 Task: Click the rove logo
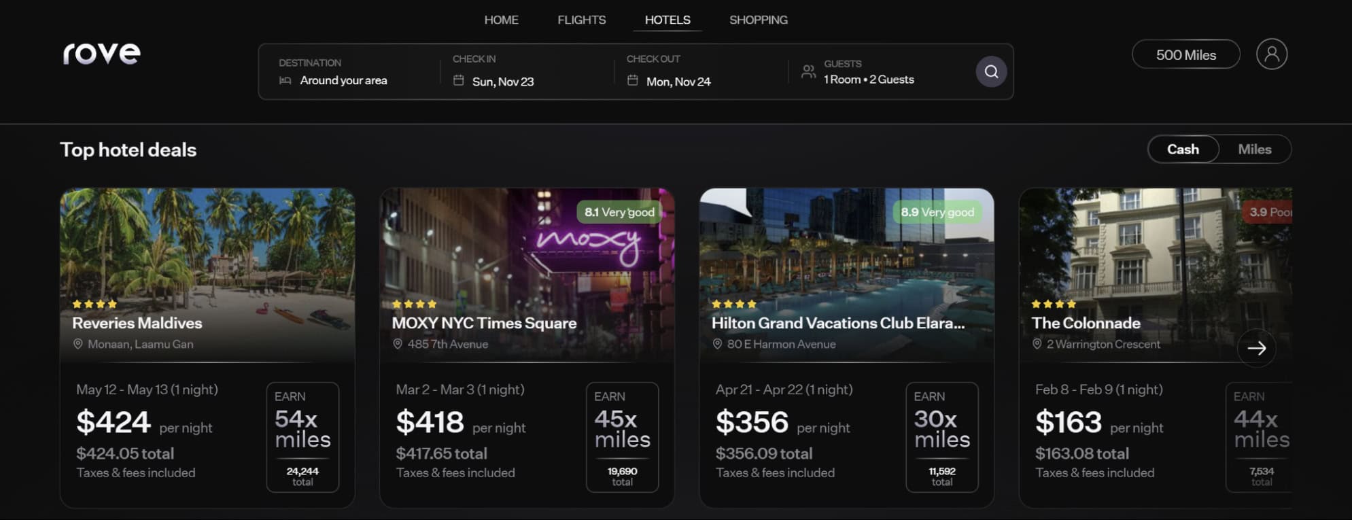(102, 53)
